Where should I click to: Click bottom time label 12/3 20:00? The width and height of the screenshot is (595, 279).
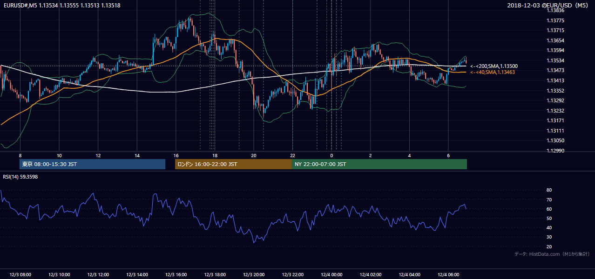254,275
